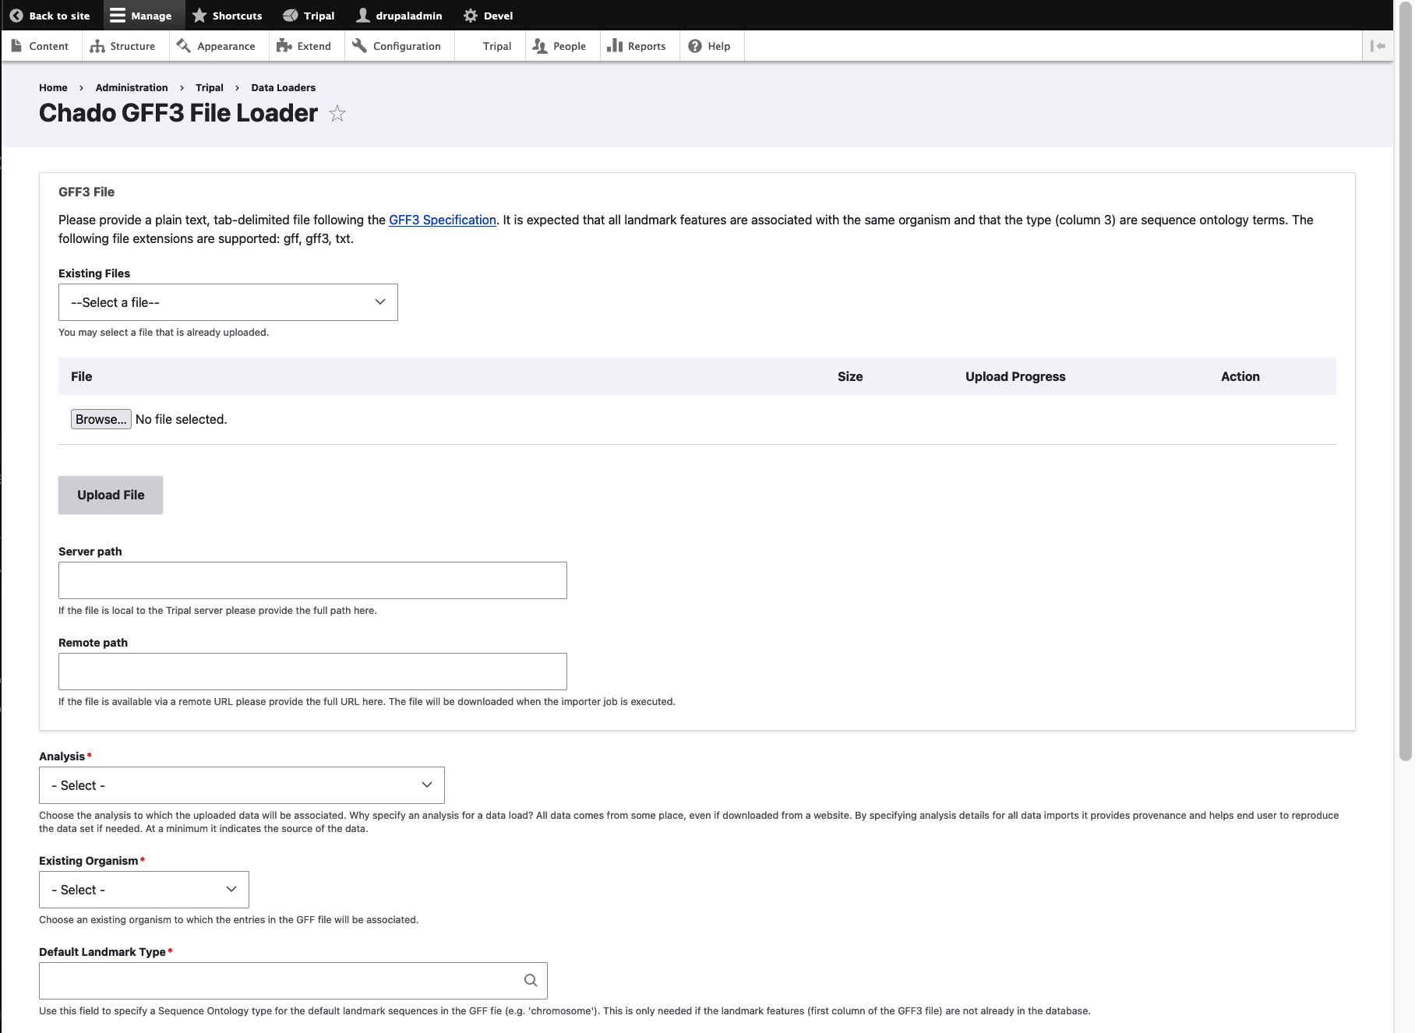The image size is (1415, 1033).
Task: Click the People icon in the admin menu
Action: click(540, 46)
